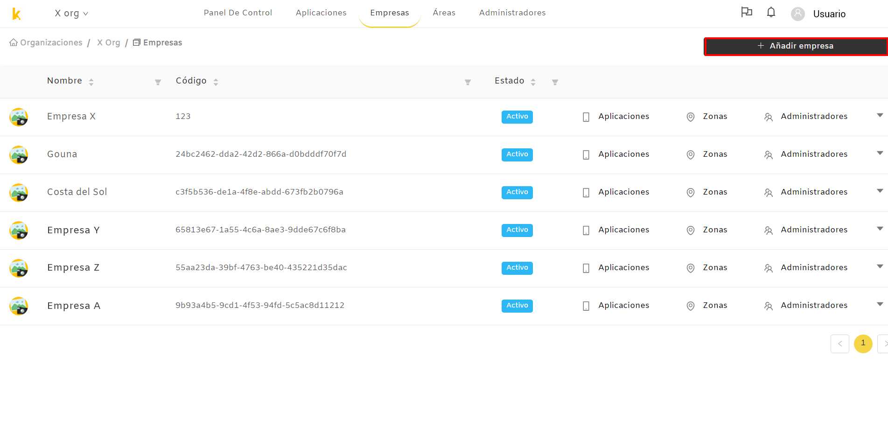Open the notifications bell

point(771,12)
